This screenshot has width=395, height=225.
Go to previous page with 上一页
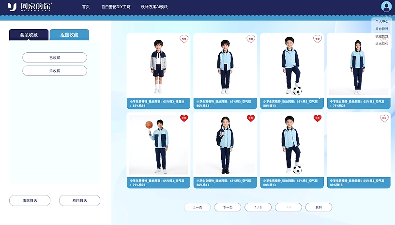[x=197, y=208]
